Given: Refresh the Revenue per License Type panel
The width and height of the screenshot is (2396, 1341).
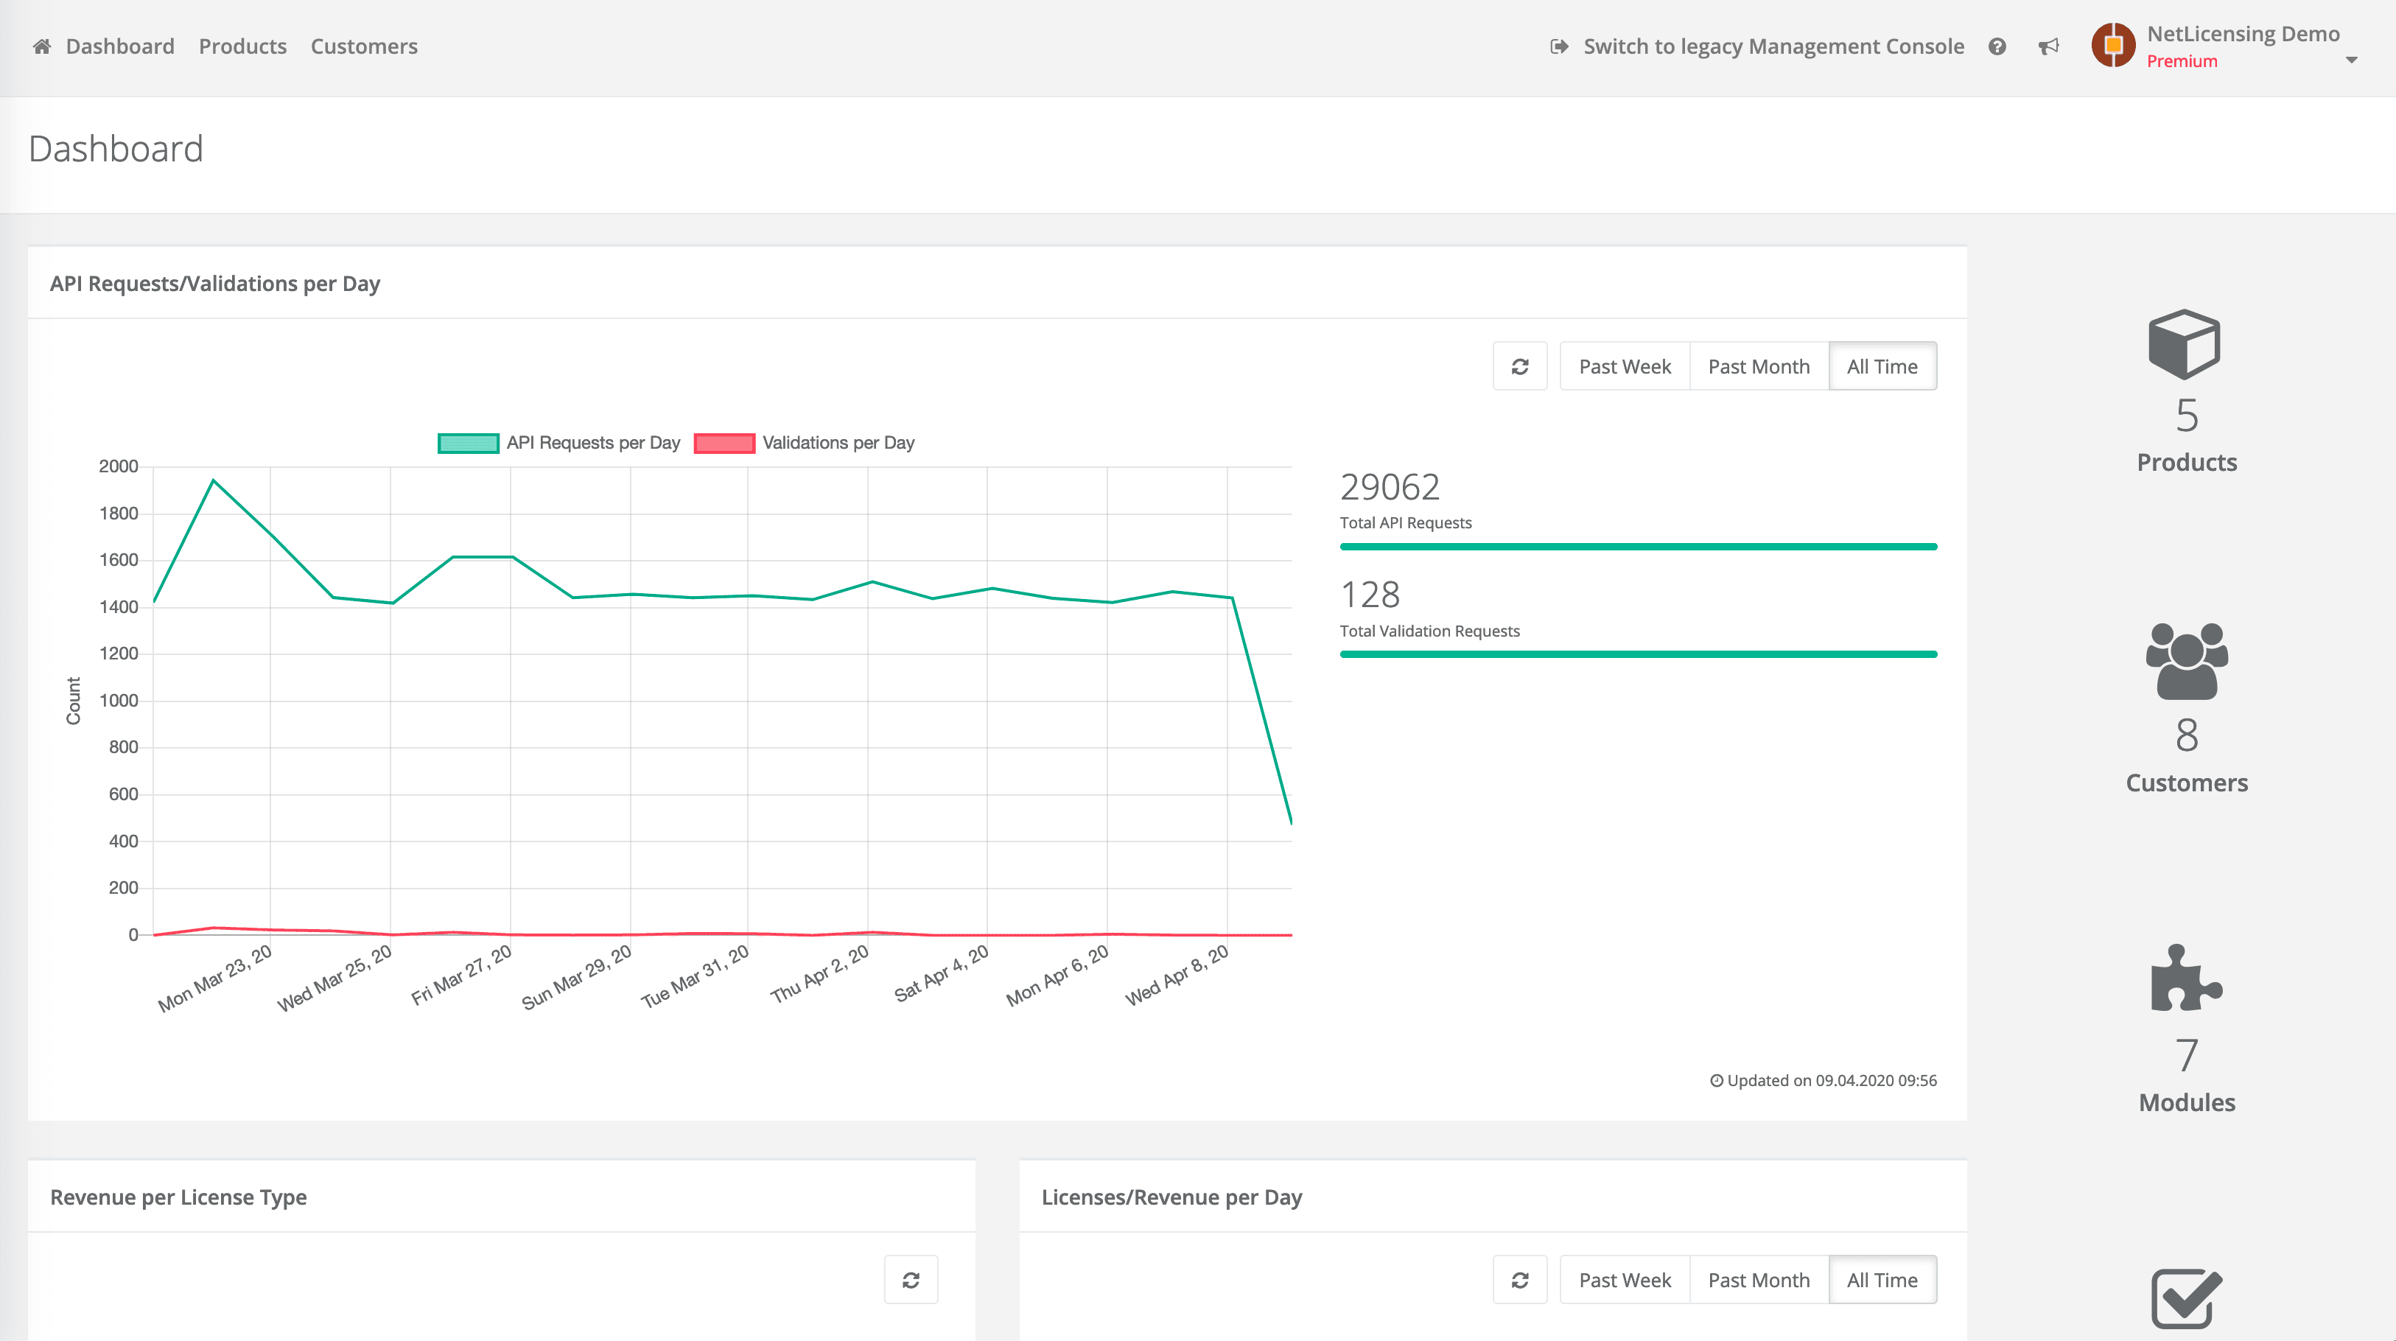Looking at the screenshot, I should pyautogui.click(x=911, y=1281).
